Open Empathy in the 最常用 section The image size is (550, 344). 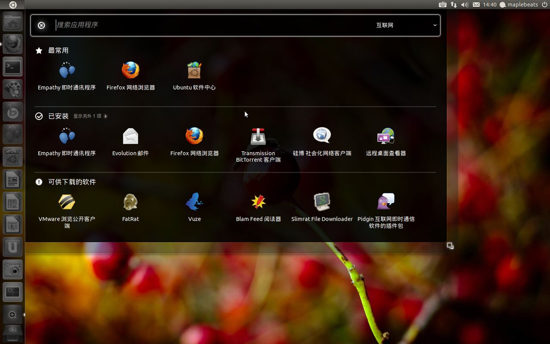[67, 76]
